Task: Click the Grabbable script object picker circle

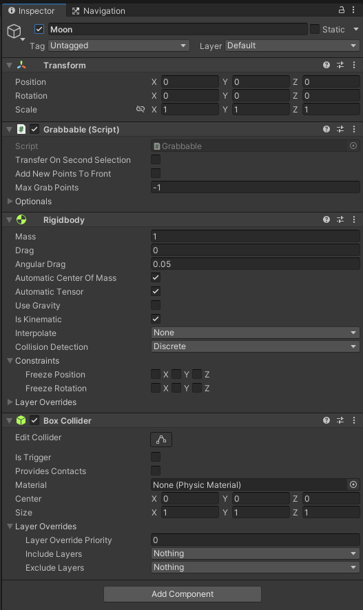Action: coord(353,146)
